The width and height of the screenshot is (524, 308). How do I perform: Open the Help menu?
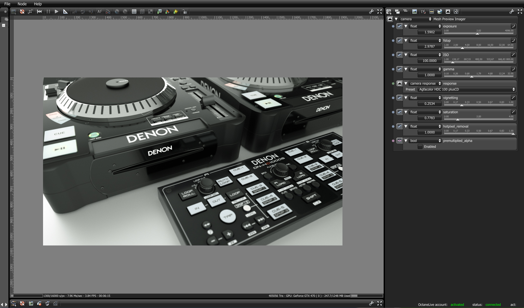click(x=38, y=4)
